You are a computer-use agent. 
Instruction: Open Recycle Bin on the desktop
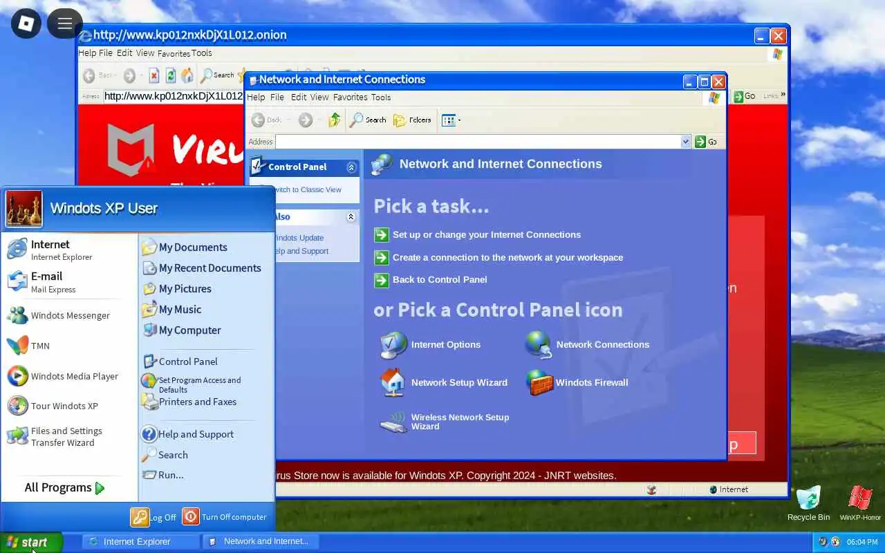pos(808,503)
